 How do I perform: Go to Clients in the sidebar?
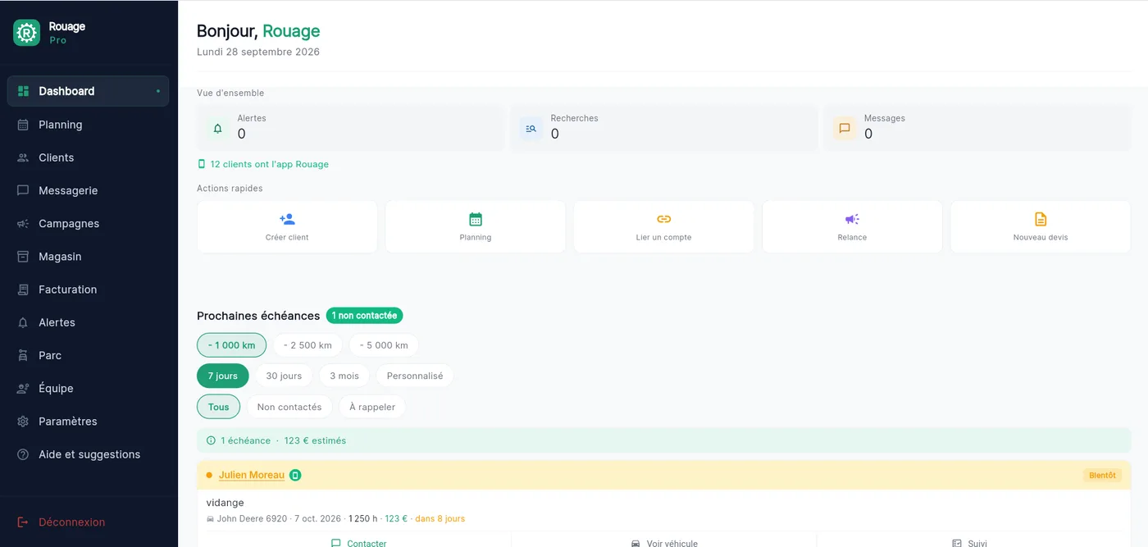88,157
